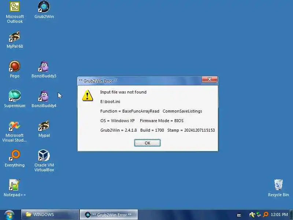Click OK in the Grub2Win Error dialog
This screenshot has width=293, height=220.
coord(147,143)
